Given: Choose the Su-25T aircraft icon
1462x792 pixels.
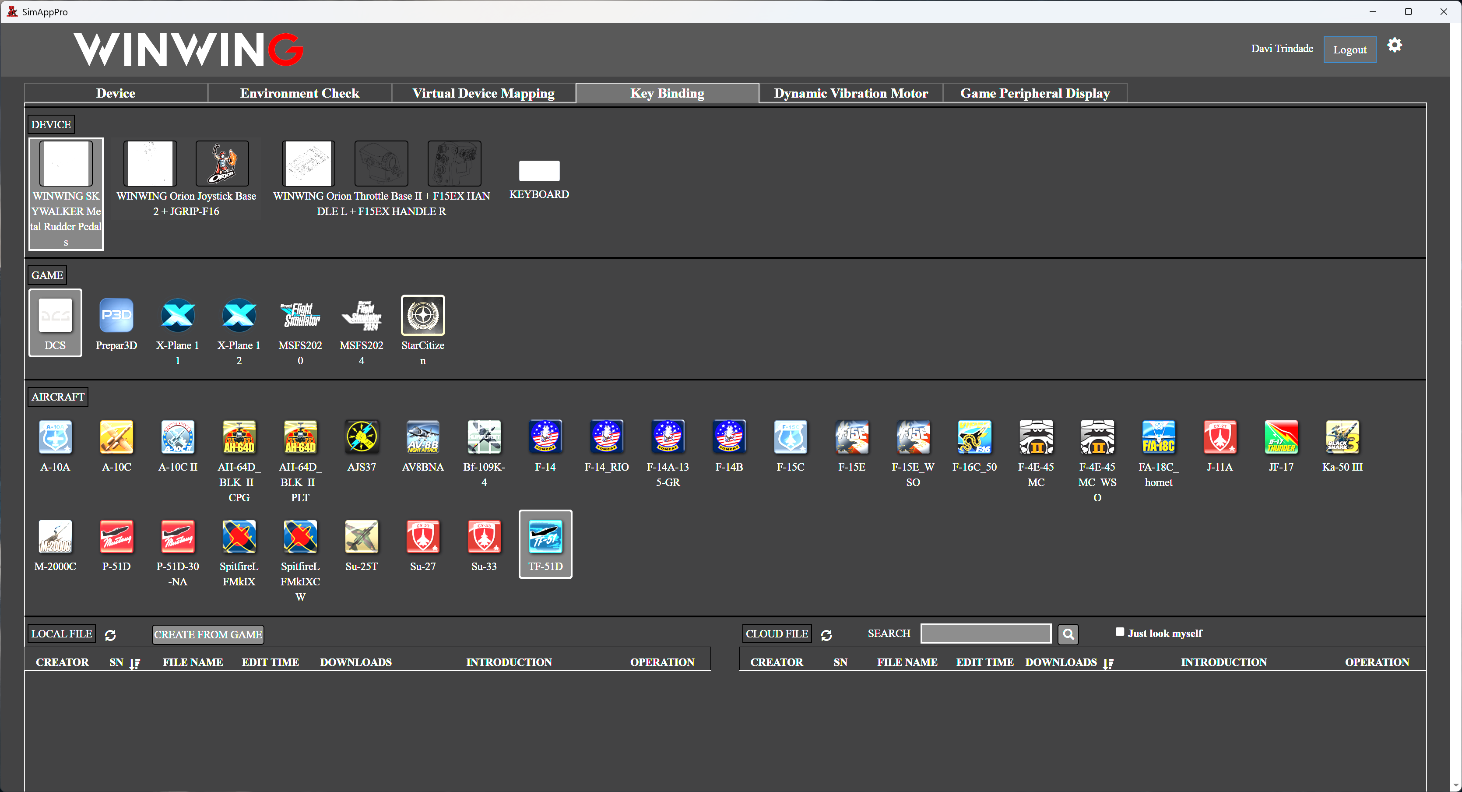Looking at the screenshot, I should click(362, 536).
